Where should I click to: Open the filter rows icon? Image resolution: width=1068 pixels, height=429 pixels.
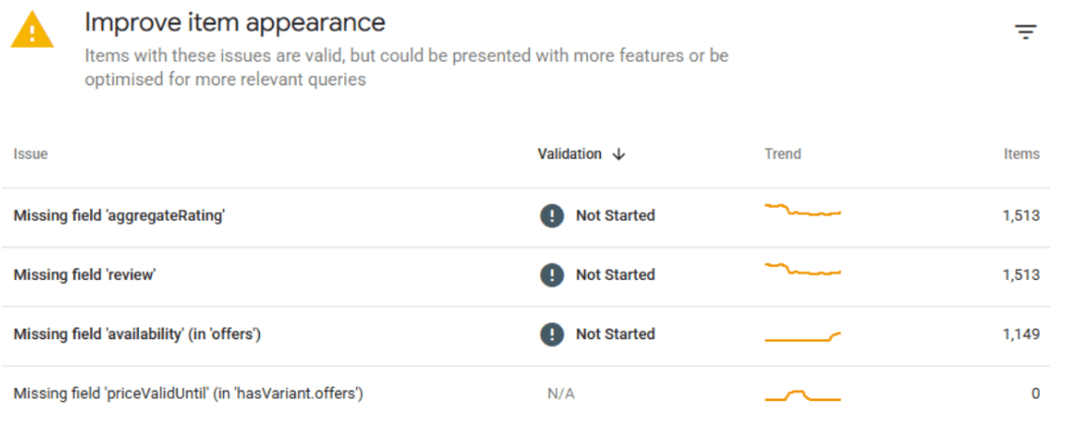pyautogui.click(x=1025, y=32)
